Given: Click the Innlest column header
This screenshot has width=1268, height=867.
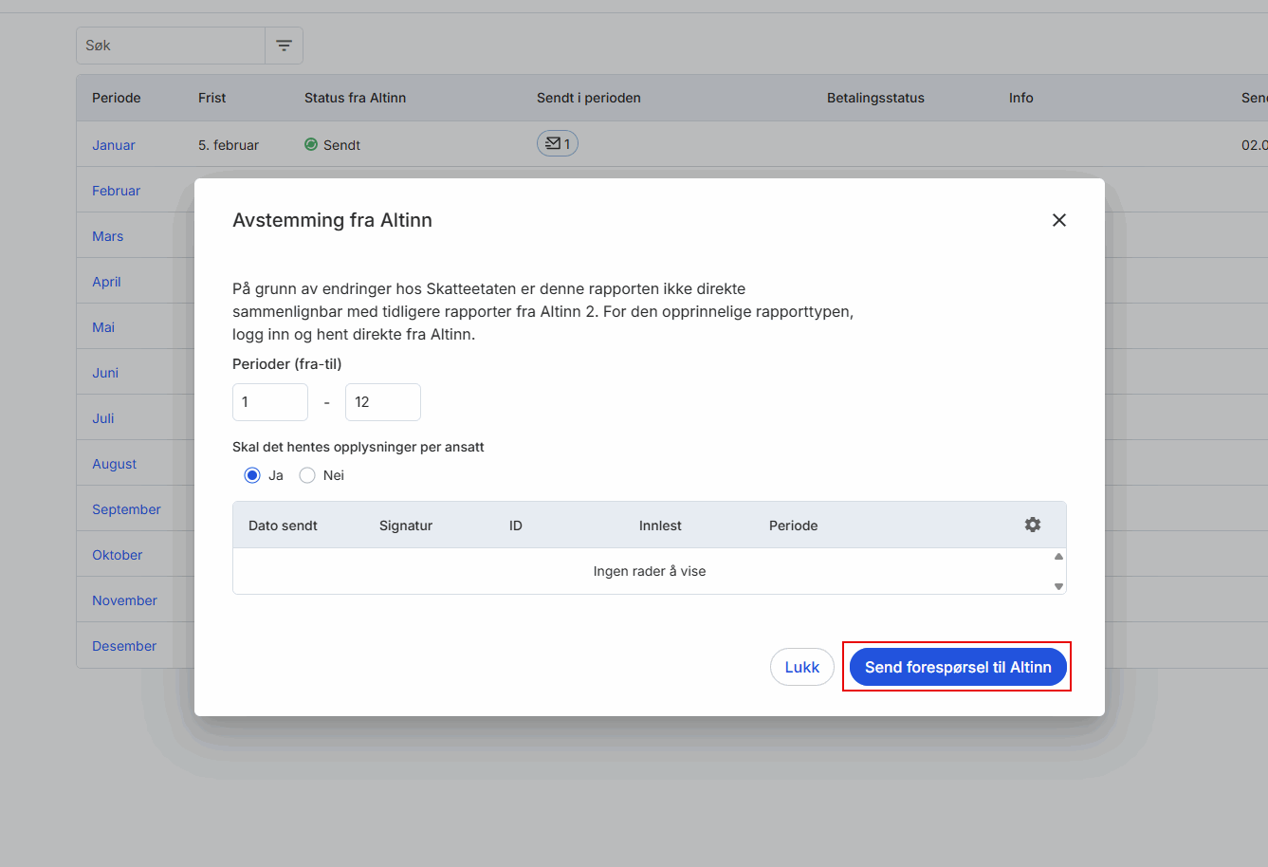Looking at the screenshot, I should pyautogui.click(x=660, y=526).
